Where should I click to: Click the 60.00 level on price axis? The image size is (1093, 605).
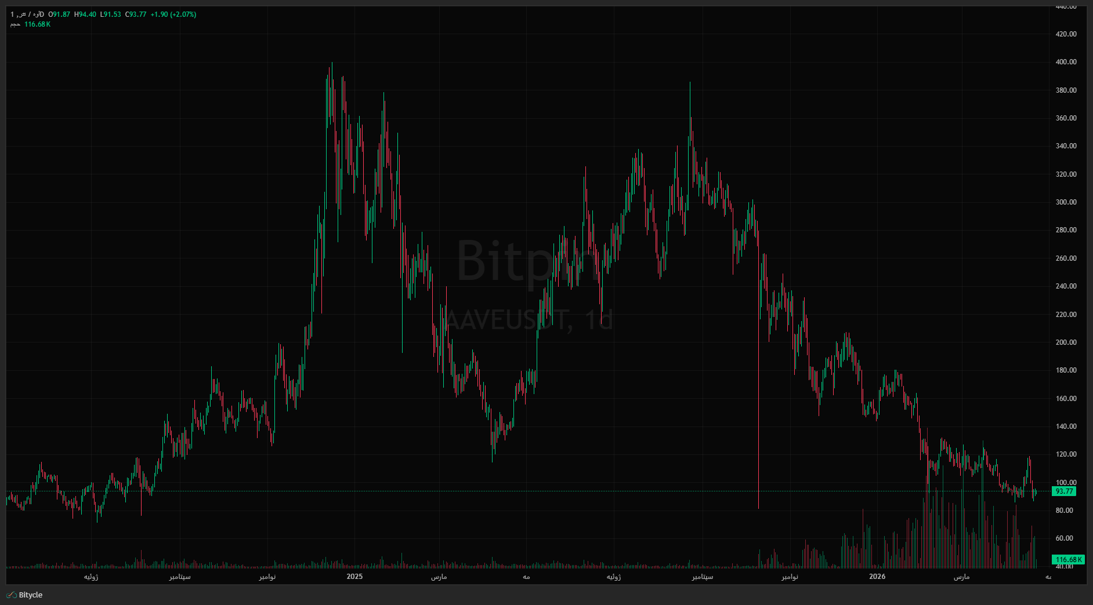[x=1066, y=538]
